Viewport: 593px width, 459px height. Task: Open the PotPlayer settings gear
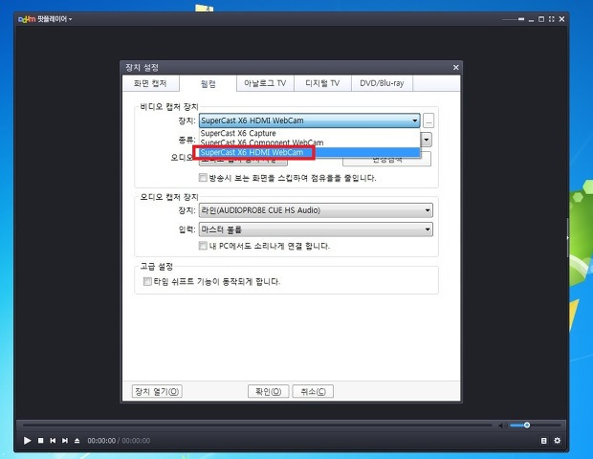(x=557, y=441)
